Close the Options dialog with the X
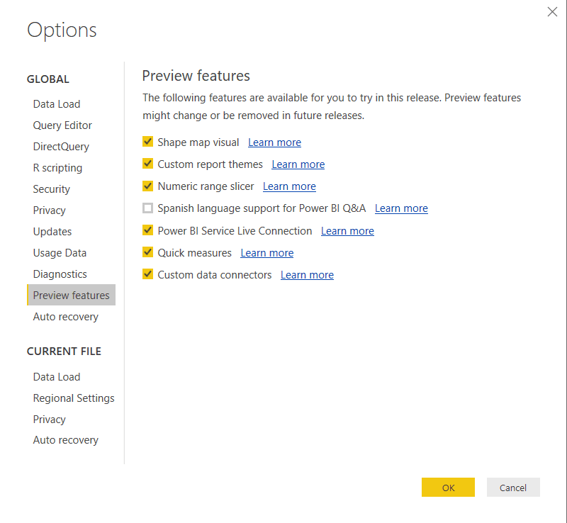567x523 pixels. pos(552,11)
